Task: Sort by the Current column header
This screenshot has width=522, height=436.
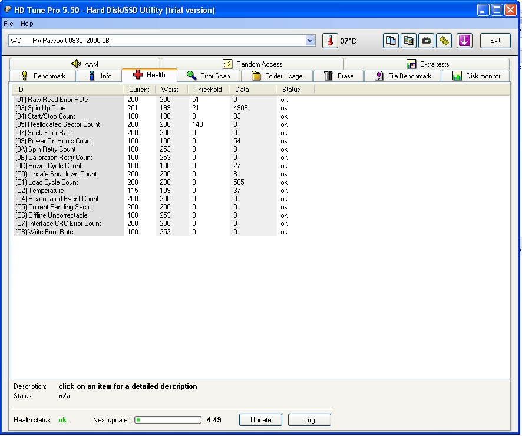Action: pyautogui.click(x=139, y=89)
